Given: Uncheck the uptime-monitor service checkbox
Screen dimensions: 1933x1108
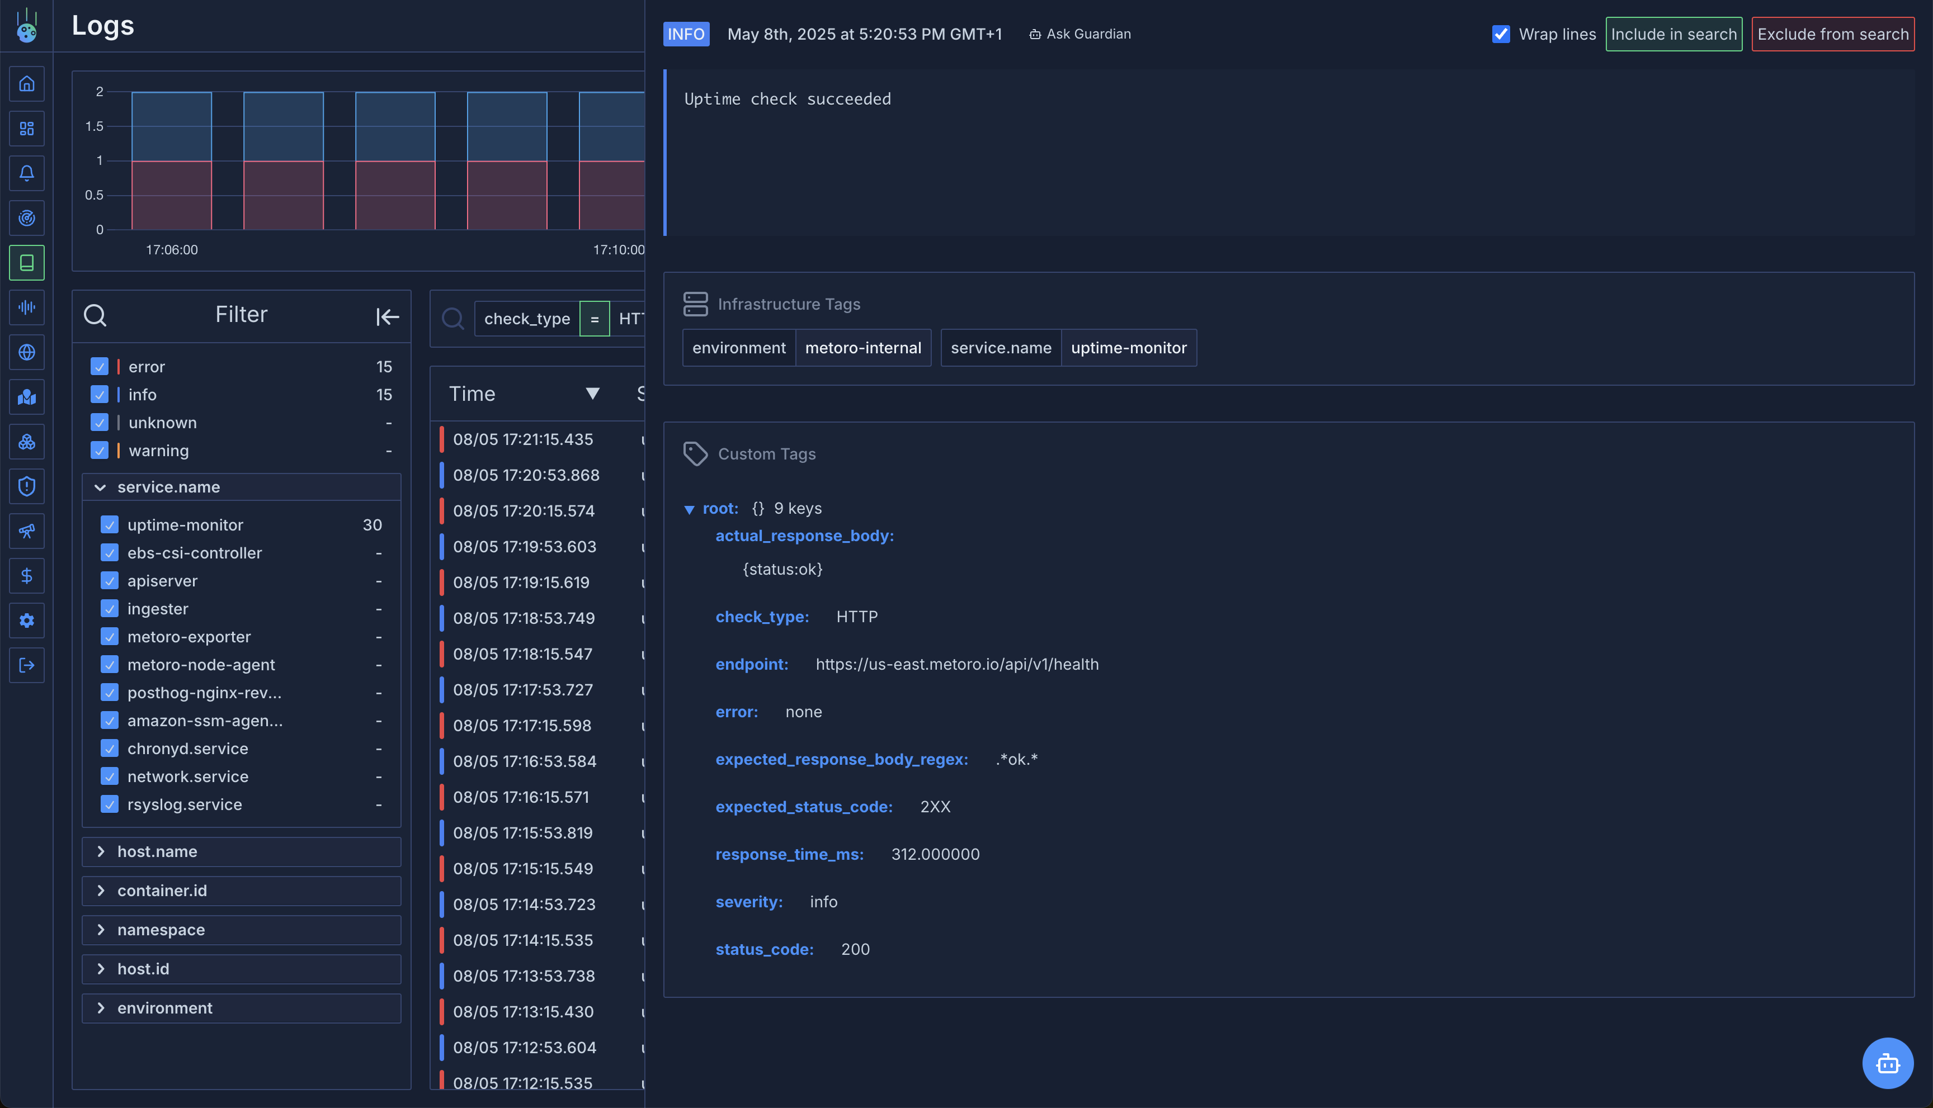Looking at the screenshot, I should coord(110,525).
